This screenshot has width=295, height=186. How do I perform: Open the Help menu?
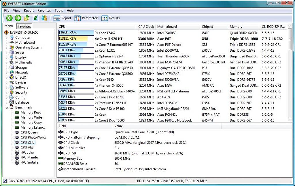pos(70,11)
